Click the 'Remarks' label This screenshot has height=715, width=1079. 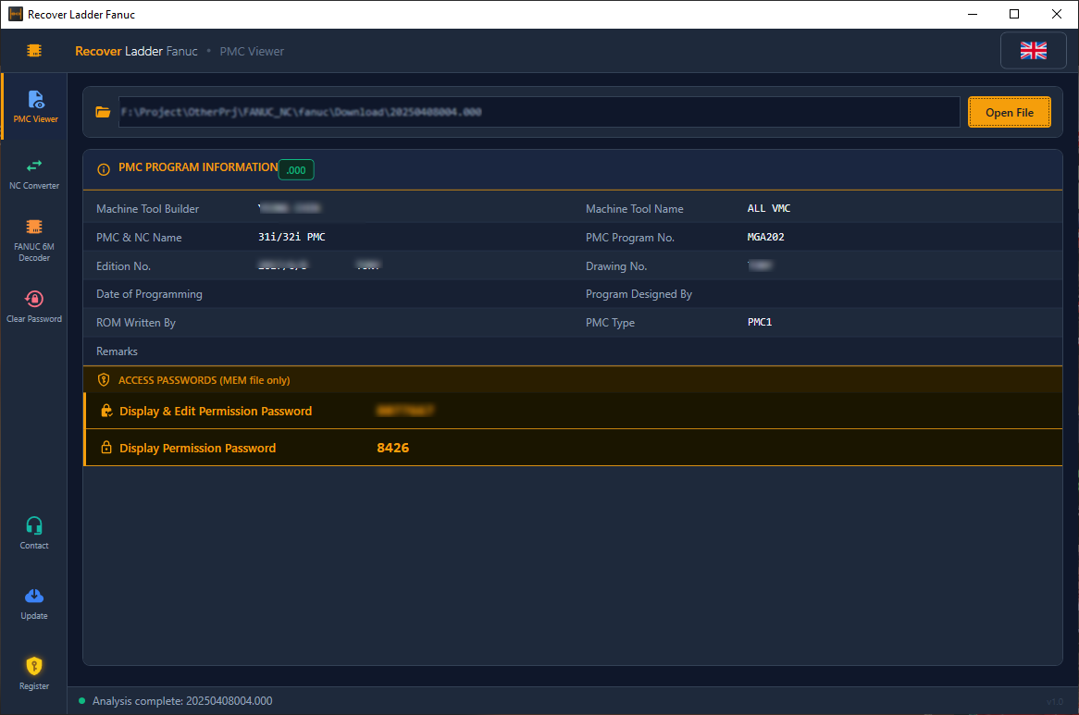click(117, 351)
